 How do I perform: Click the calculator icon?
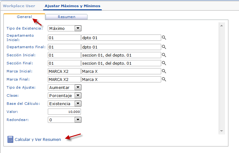coord(10,139)
